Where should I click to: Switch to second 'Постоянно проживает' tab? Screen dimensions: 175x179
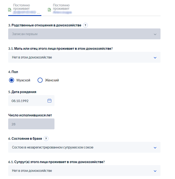tap(60, 9)
